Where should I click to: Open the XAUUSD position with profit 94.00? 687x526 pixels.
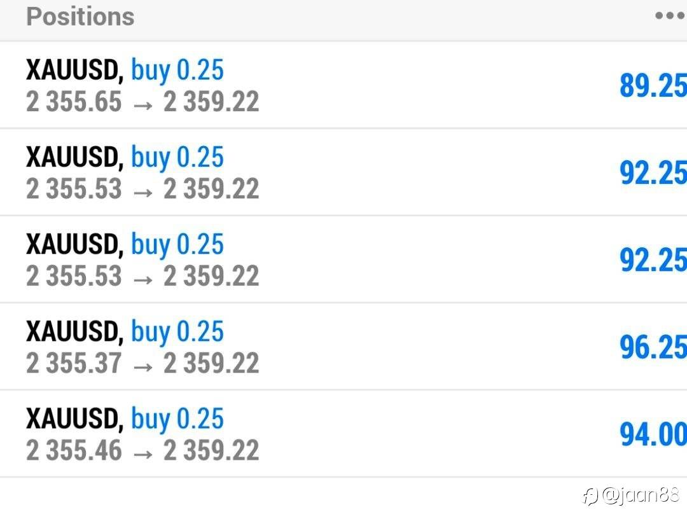pyautogui.click(x=343, y=434)
